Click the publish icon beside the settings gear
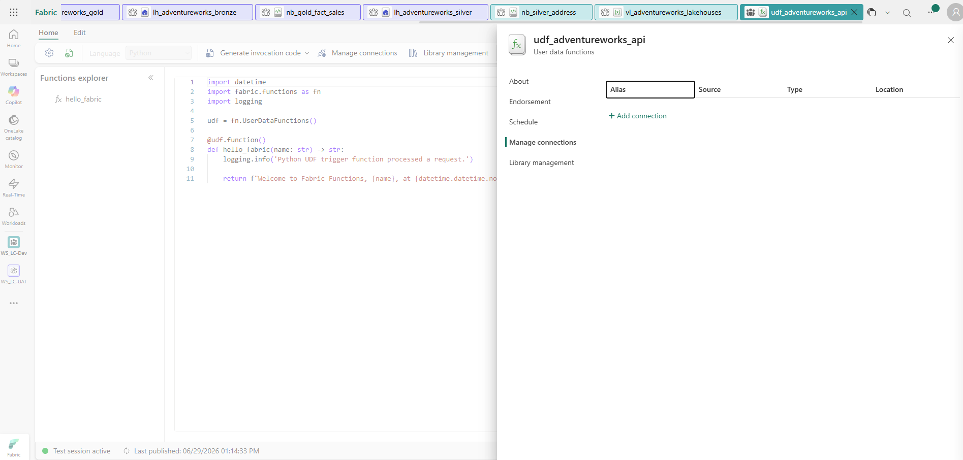 (69, 53)
